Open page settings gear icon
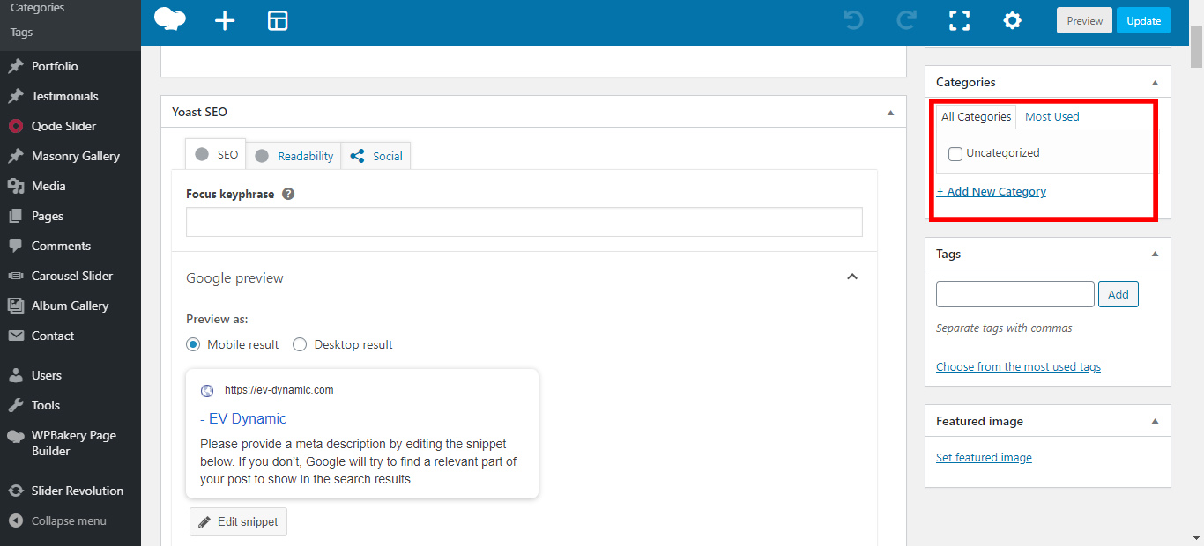The height and width of the screenshot is (546, 1204). pos(1012,20)
